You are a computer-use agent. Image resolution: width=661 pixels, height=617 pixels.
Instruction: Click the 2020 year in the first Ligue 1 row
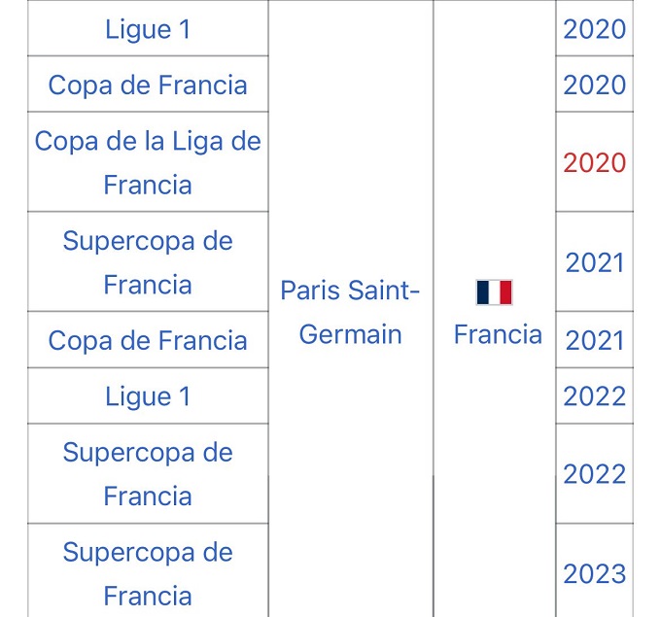click(595, 29)
